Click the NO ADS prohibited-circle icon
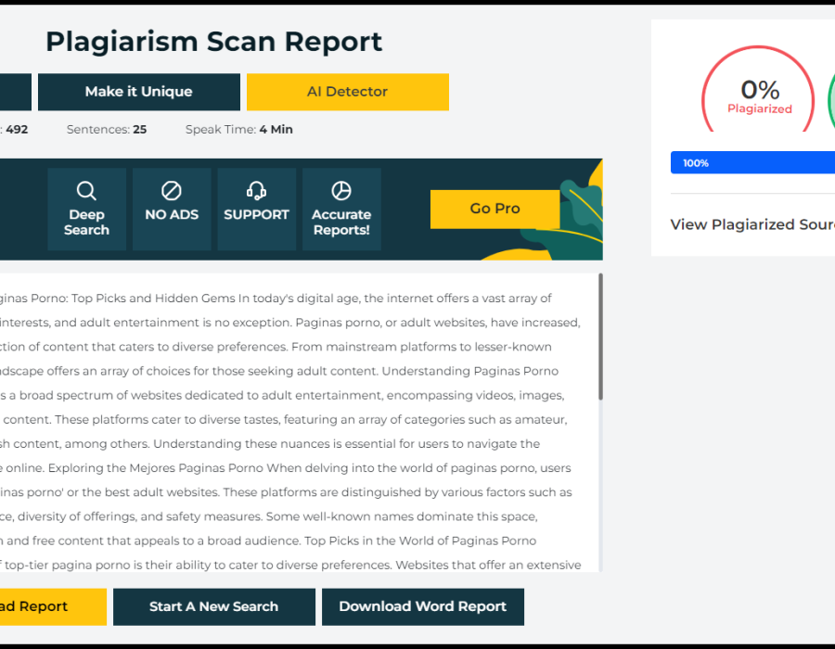The height and width of the screenshot is (649, 835). (x=172, y=191)
